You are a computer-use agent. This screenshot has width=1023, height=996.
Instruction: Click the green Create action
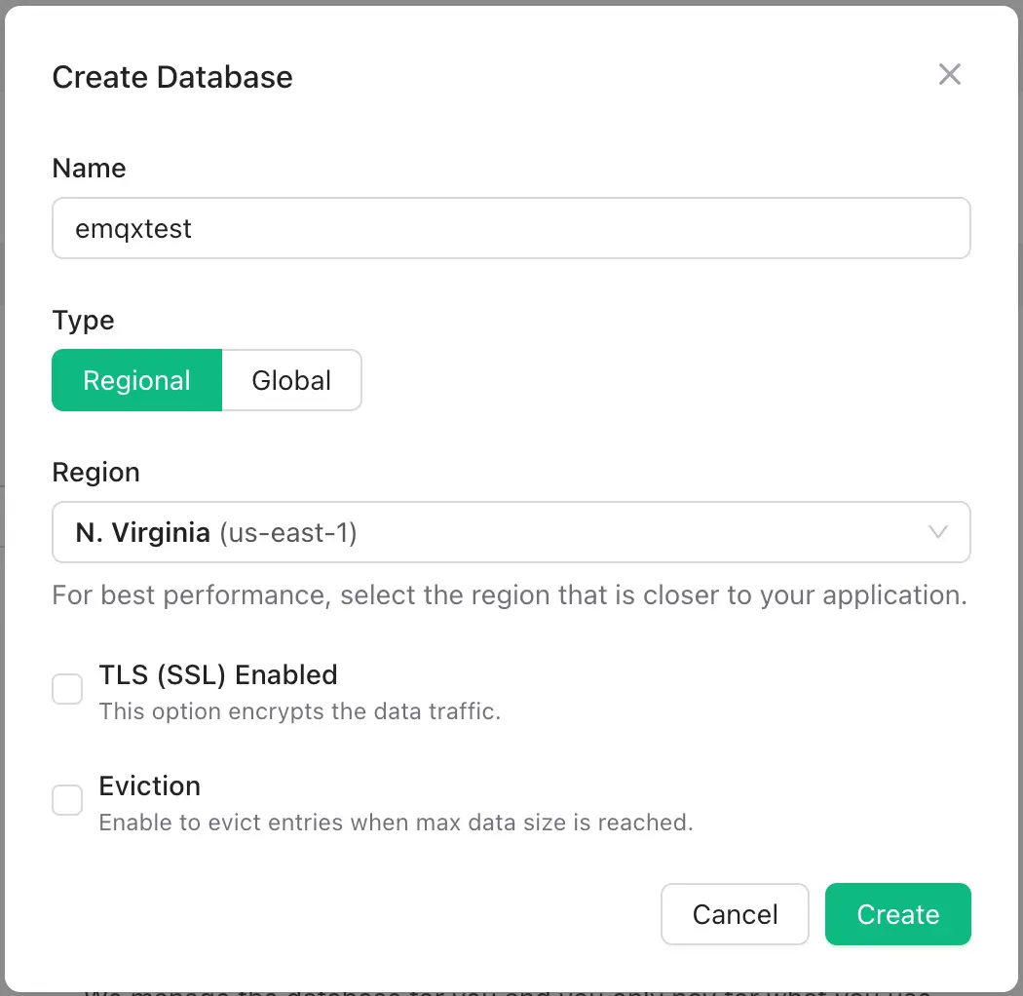coord(897,914)
